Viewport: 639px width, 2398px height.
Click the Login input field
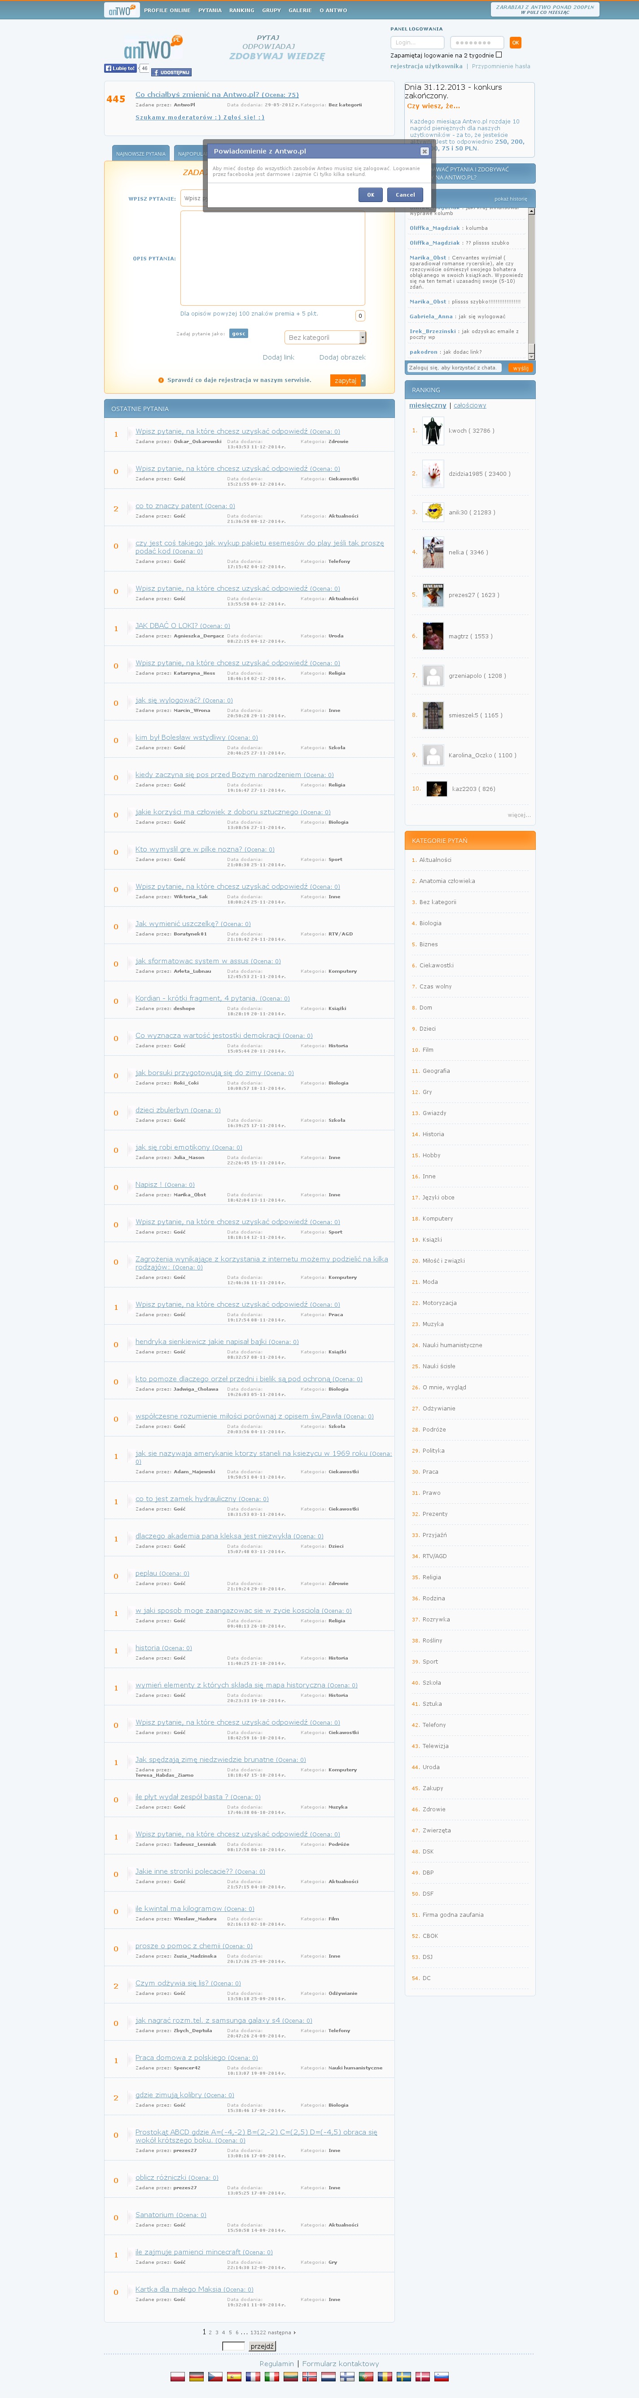tap(418, 43)
